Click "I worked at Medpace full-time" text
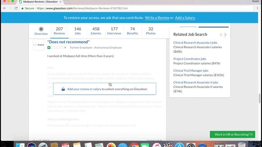Image resolution: width=262 pixels, height=147 pixels. point(67,56)
